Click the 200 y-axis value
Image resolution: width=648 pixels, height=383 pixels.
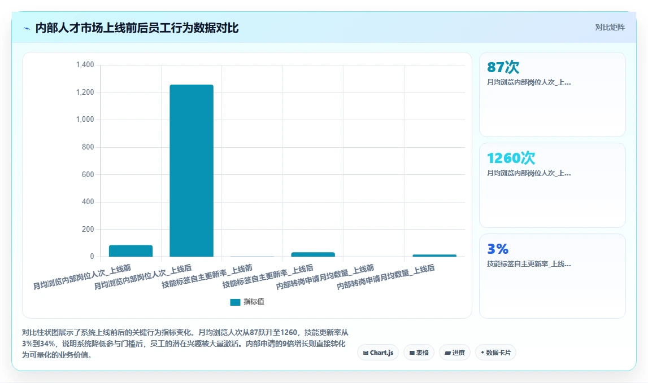click(88, 229)
